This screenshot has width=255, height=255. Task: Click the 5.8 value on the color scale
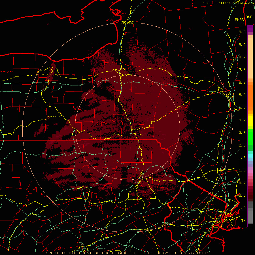pos(242,95)
